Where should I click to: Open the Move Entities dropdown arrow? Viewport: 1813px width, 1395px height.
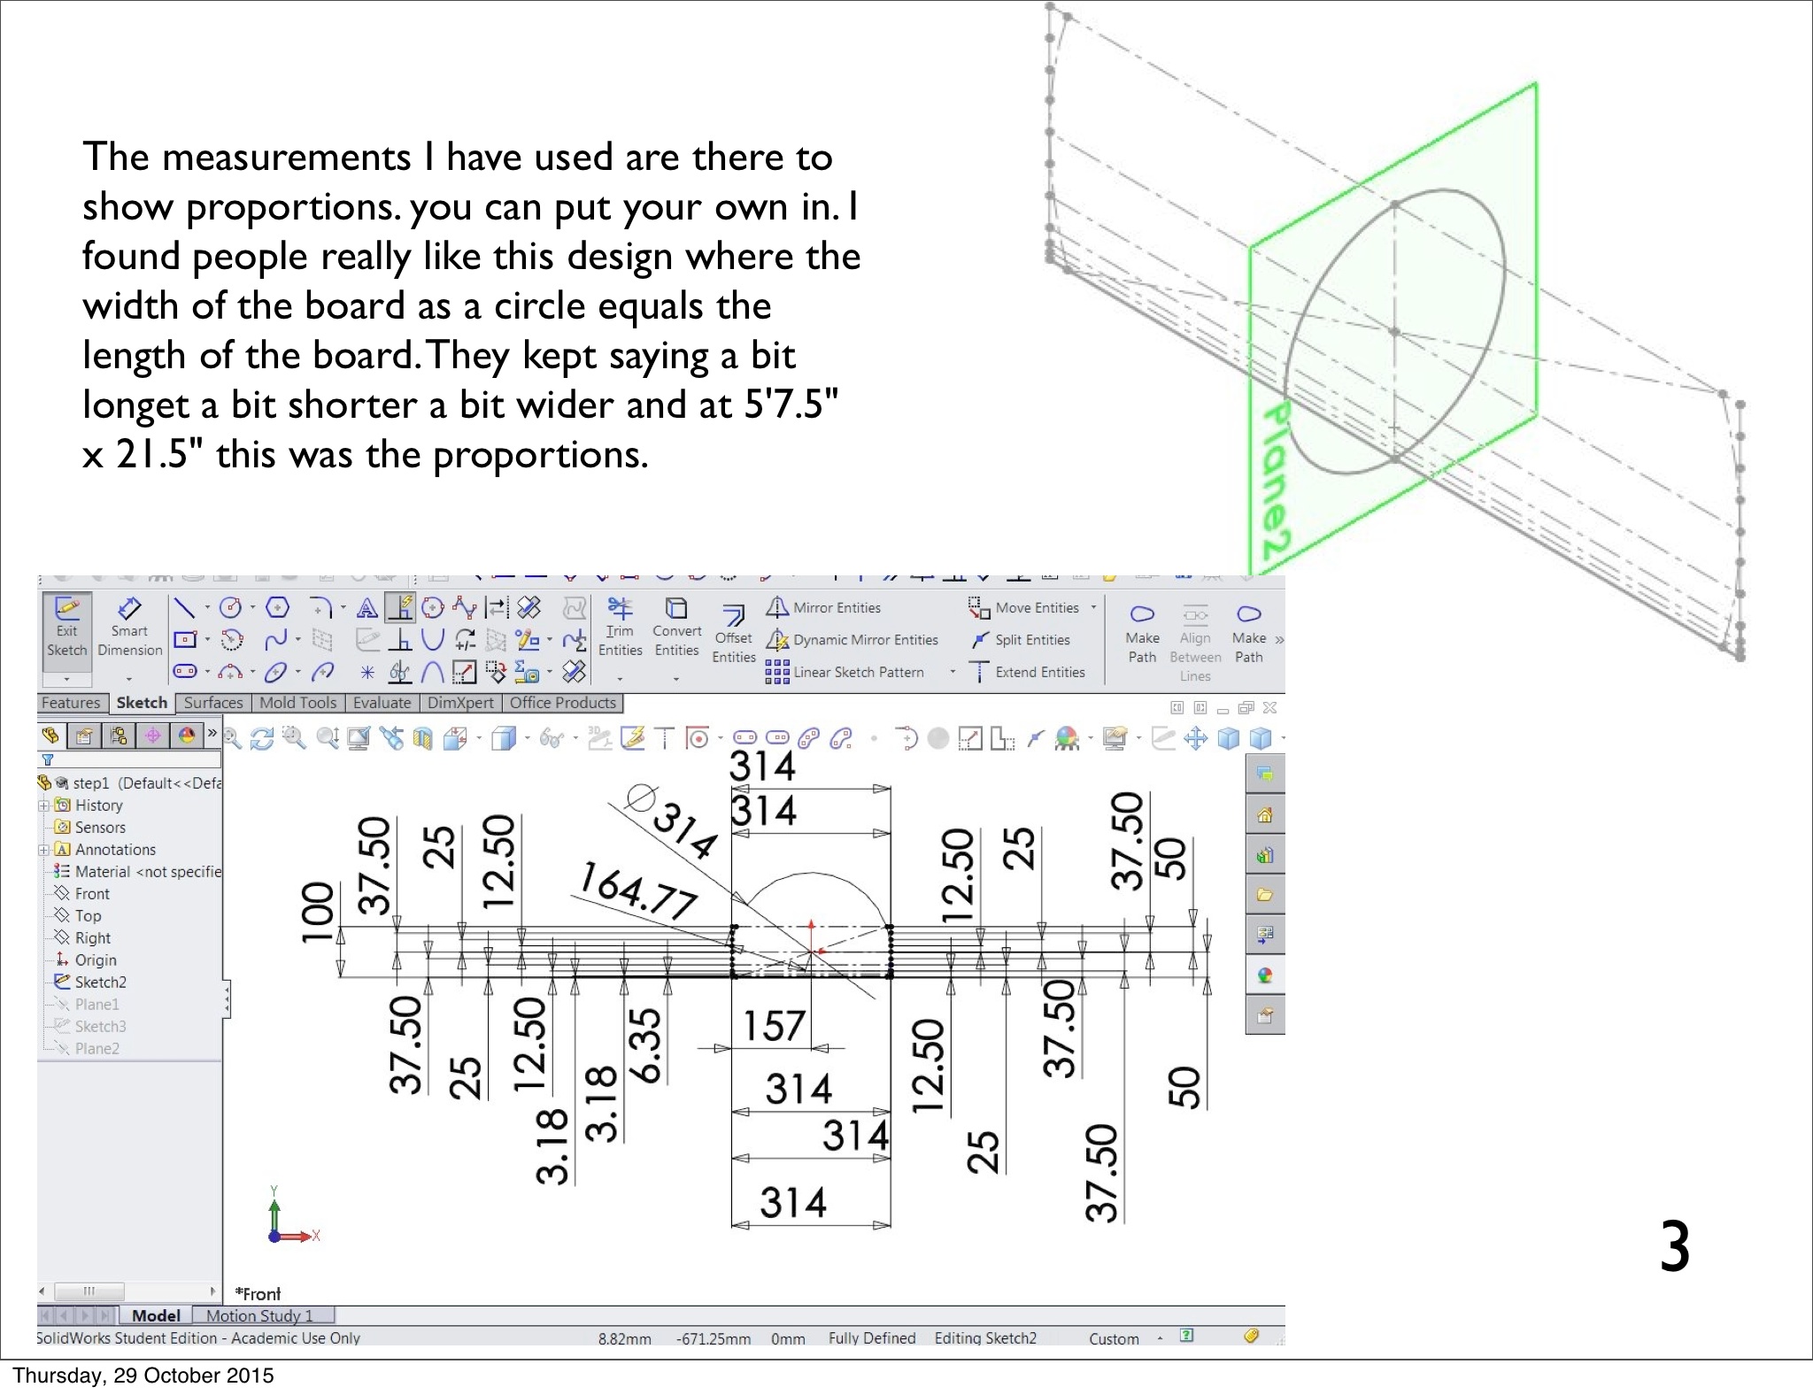[1093, 607]
